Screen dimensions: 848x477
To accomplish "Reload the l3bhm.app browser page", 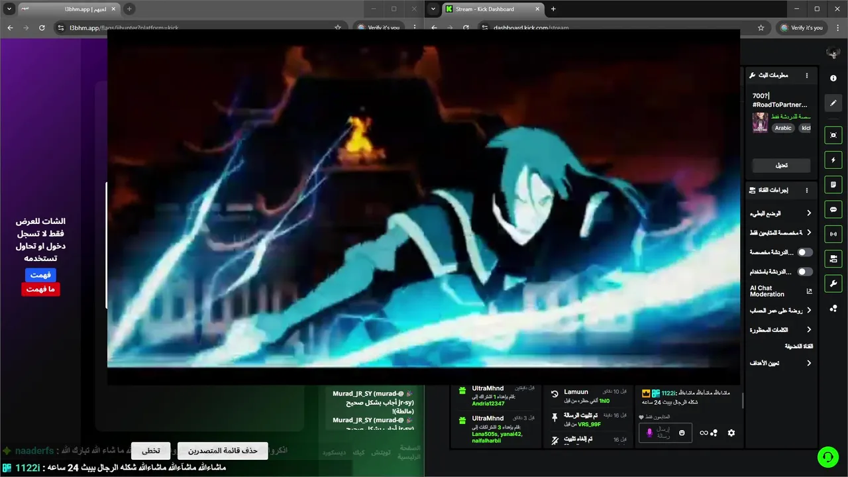I will click(42, 28).
